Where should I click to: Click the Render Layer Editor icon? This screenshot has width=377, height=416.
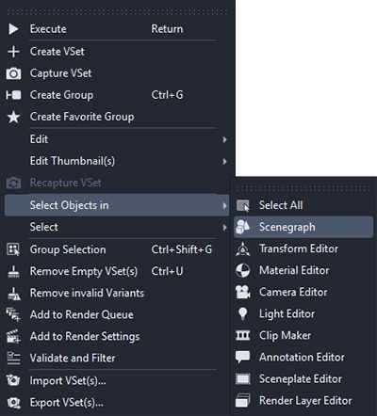pyautogui.click(x=243, y=401)
